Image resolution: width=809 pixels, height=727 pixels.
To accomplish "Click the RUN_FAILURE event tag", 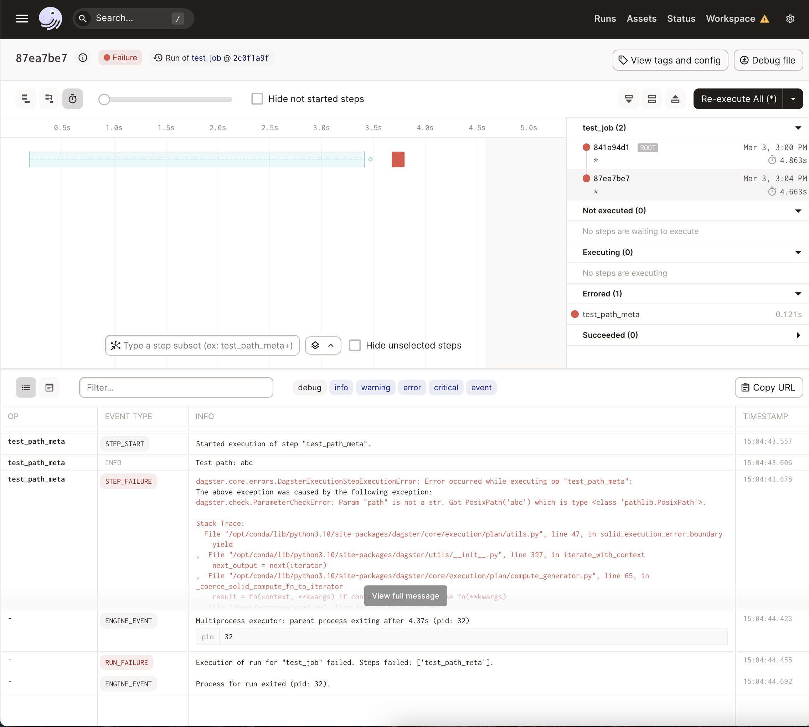I will click(127, 662).
